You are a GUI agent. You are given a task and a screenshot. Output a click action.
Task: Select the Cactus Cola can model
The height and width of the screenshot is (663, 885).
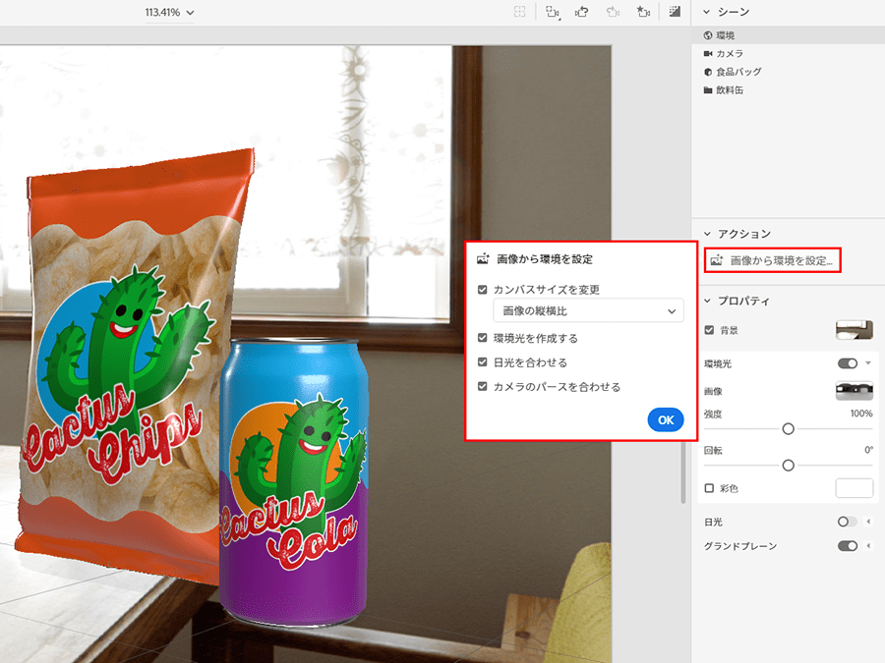click(x=293, y=483)
